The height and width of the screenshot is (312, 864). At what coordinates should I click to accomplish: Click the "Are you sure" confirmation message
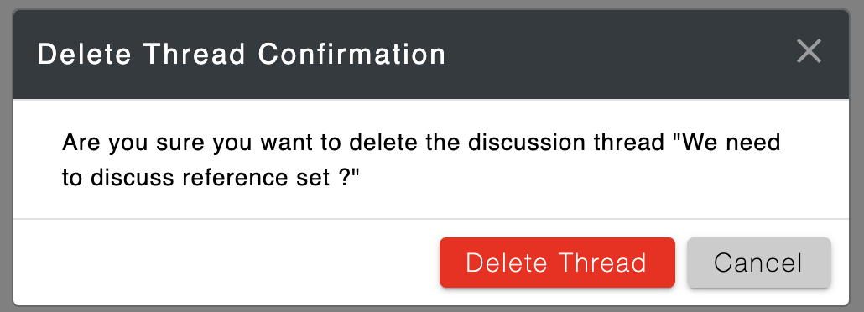tap(421, 160)
